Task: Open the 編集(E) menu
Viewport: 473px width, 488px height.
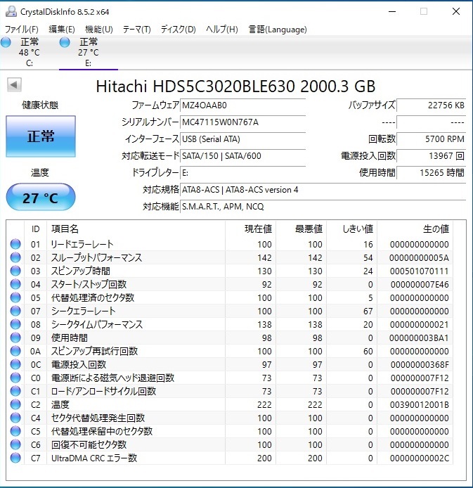Action: (x=62, y=30)
